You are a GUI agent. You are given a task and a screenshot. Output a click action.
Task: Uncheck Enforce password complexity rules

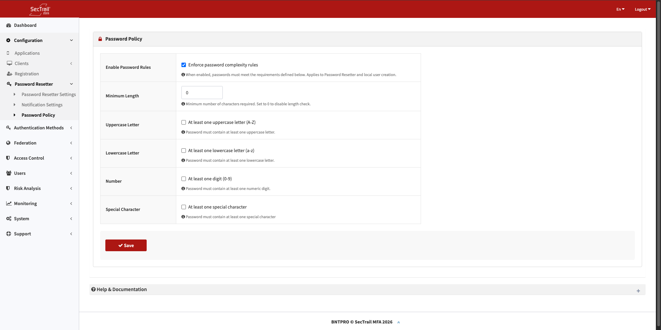tap(183, 65)
